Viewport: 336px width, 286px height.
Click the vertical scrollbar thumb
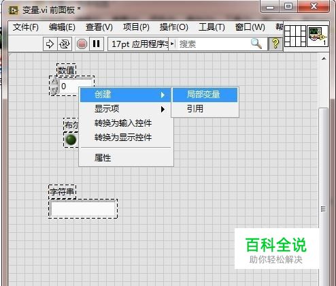coord(324,197)
